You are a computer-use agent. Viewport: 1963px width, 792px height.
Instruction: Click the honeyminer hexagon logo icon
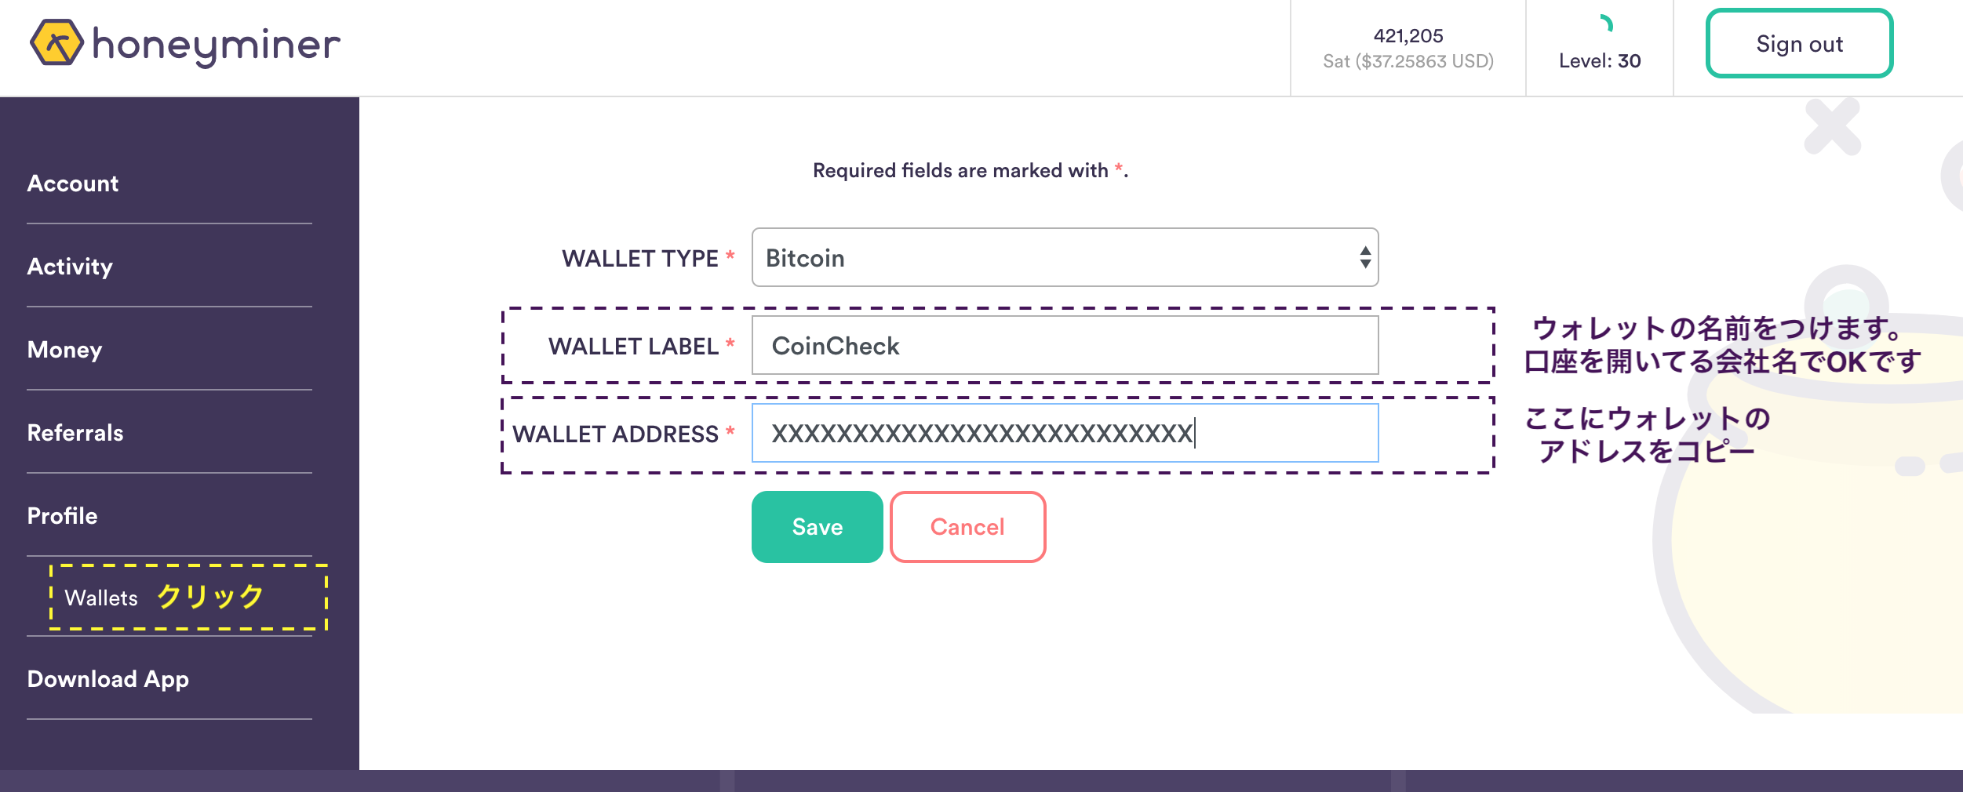[56, 42]
